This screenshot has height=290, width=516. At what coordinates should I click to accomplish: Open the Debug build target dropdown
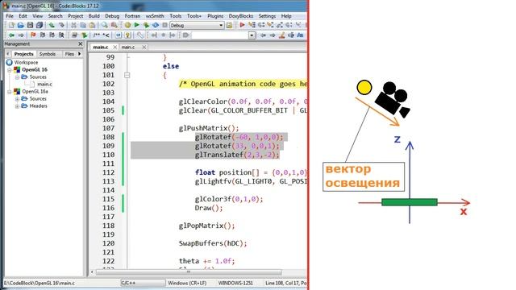point(221,25)
